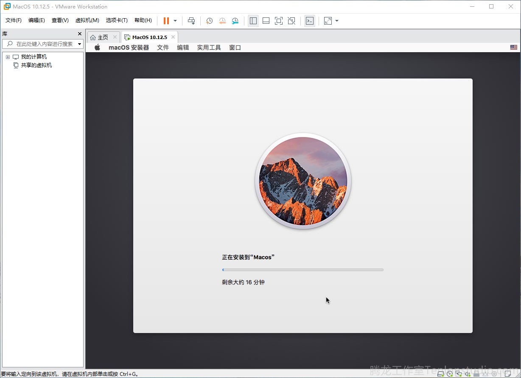Screen dimensions: 521x378
Task: Close the library panel
Action: [x=80, y=34]
